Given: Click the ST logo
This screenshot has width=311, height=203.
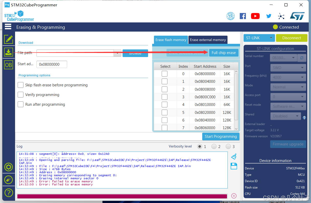Looking at the screenshot, I should [x=297, y=16].
